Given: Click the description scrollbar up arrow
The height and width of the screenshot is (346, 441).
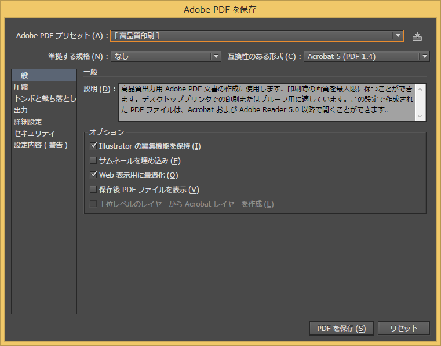Looking at the screenshot, I should (420, 89).
